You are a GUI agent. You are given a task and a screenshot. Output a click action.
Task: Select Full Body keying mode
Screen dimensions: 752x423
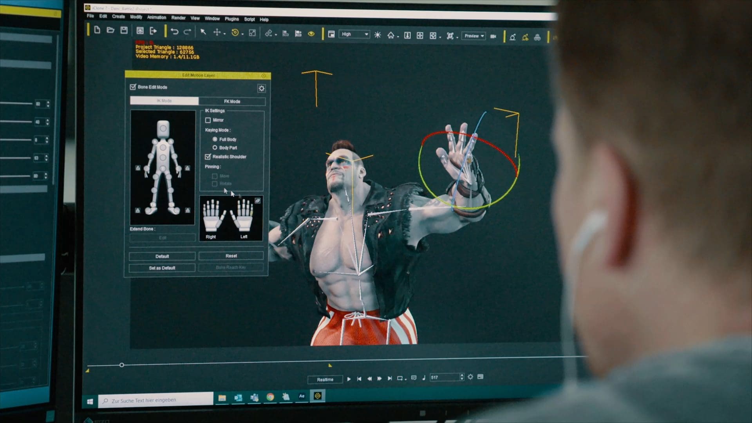coord(215,139)
